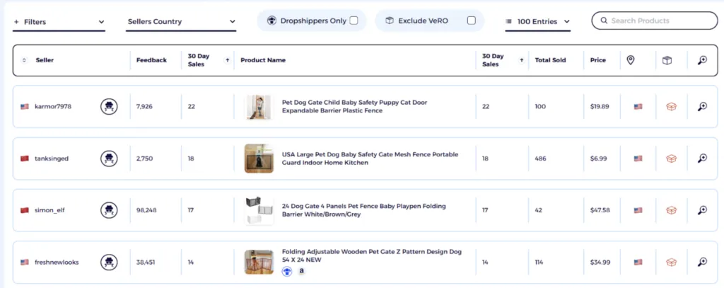Click the box icon in freshnewlooks row
Screen dimensions: 724x288
click(x=671, y=262)
